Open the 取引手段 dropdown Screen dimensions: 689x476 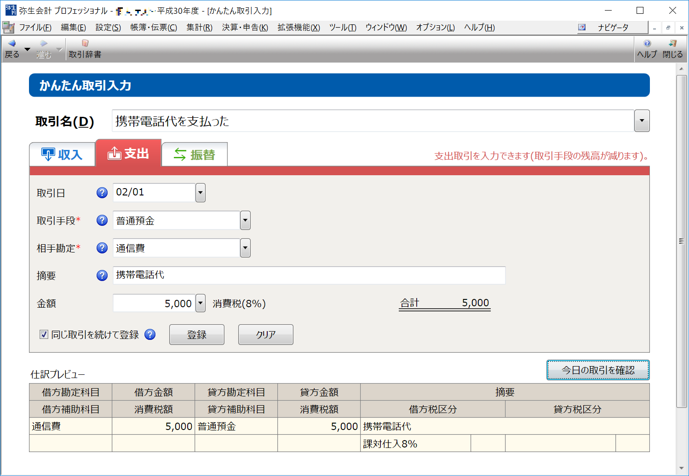coord(245,220)
